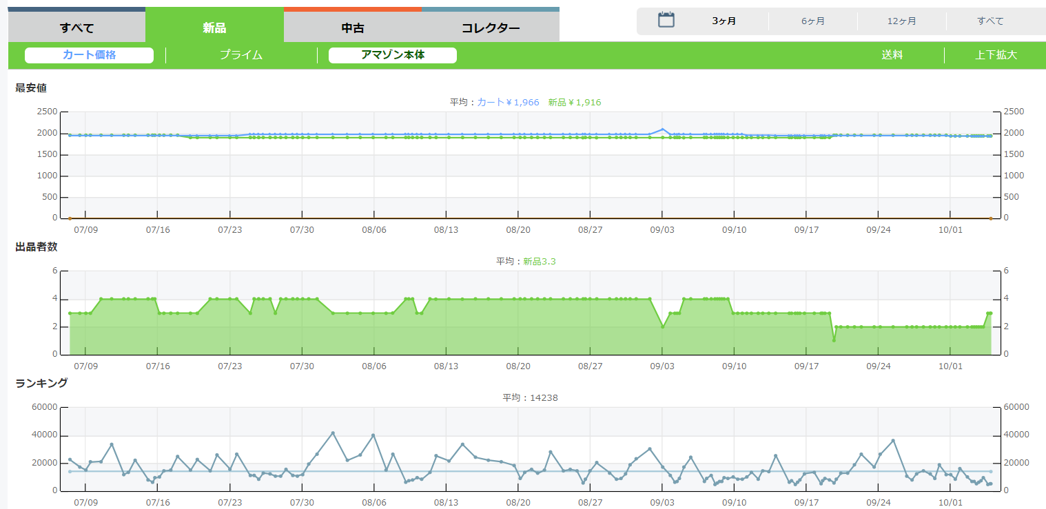Select the 新品 tab
1046x509 pixels.
pos(214,28)
